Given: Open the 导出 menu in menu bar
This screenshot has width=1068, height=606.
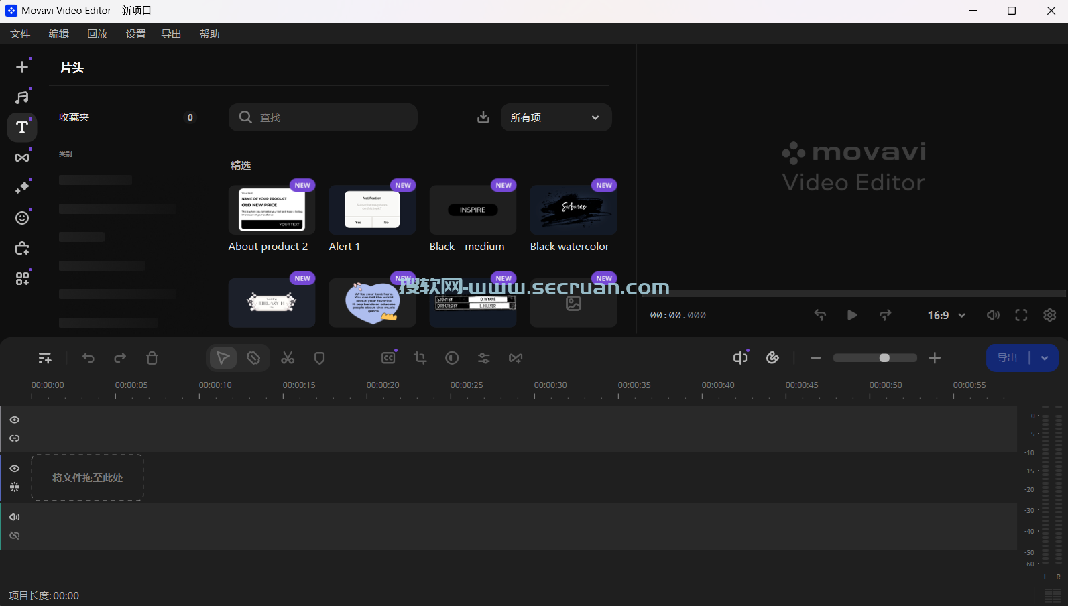Looking at the screenshot, I should [x=171, y=34].
